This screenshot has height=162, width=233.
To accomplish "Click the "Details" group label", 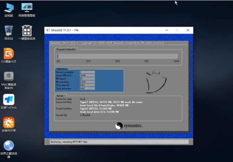I will (x=60, y=96).
